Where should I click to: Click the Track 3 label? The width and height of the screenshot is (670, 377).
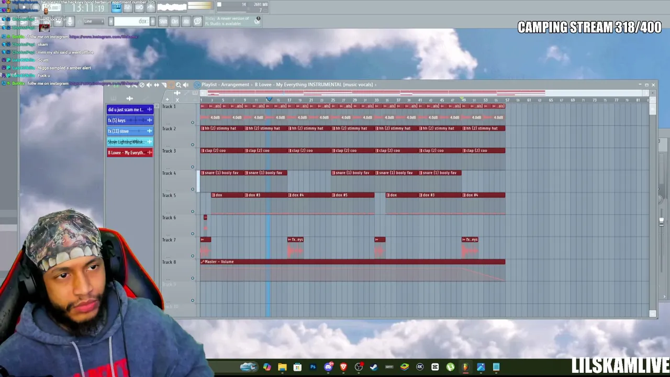(169, 151)
